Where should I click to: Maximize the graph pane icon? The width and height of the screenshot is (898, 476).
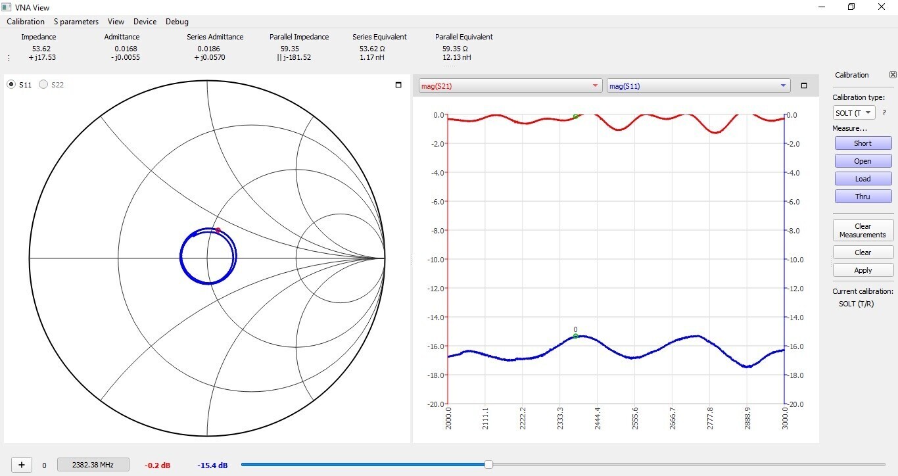[x=803, y=85]
